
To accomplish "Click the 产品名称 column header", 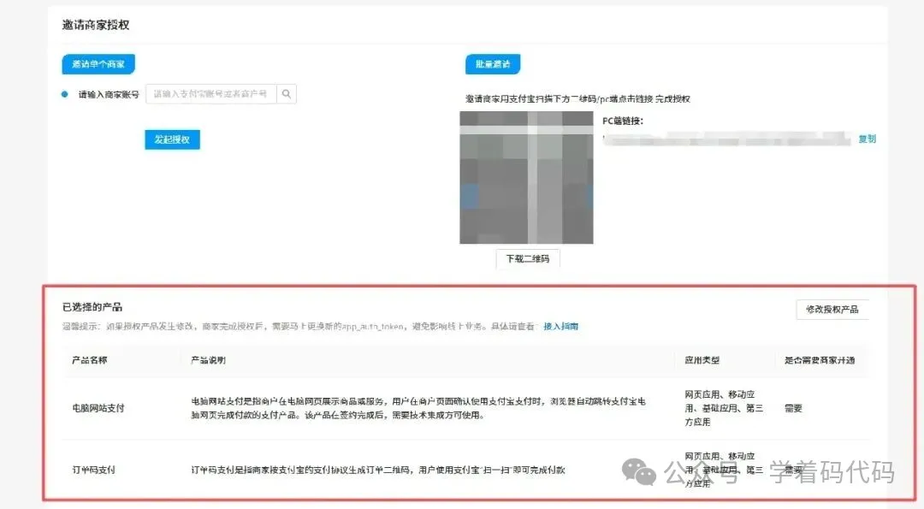I will 90,360.
